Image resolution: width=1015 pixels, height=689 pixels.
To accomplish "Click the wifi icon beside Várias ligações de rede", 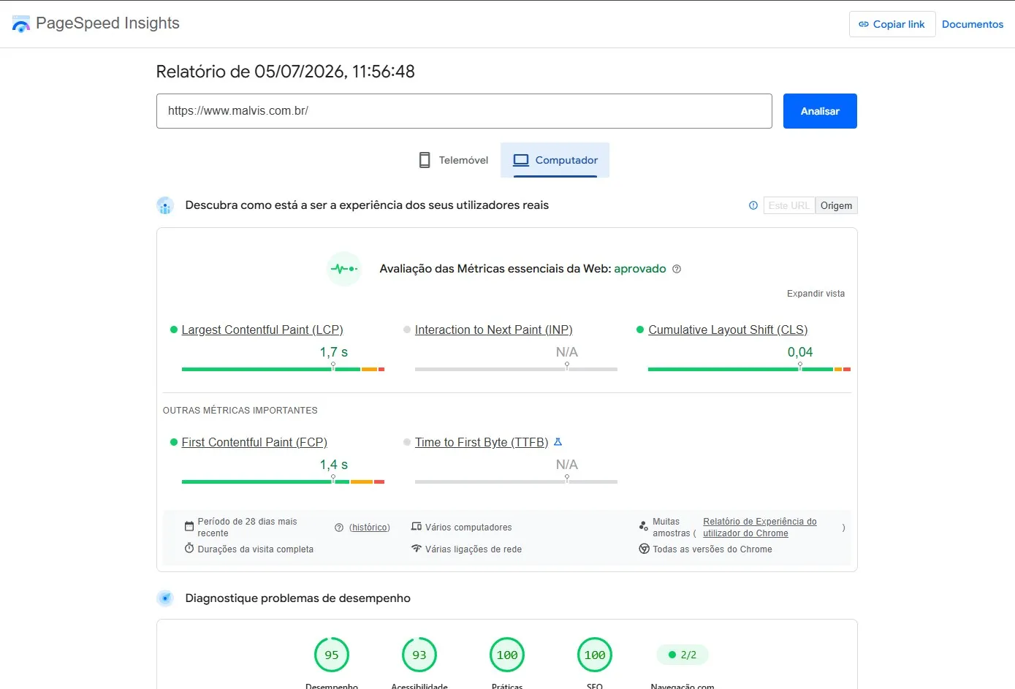I will pyautogui.click(x=417, y=549).
